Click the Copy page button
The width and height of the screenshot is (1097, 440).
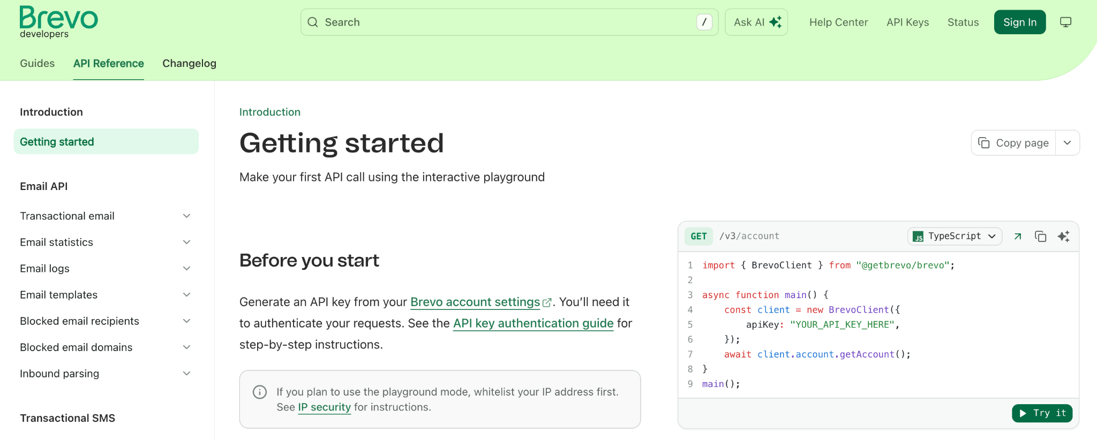tap(1013, 143)
